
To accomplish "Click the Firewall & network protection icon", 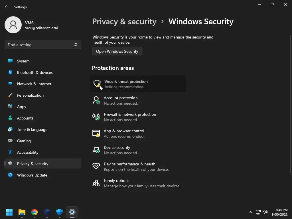I will click(x=96, y=117).
